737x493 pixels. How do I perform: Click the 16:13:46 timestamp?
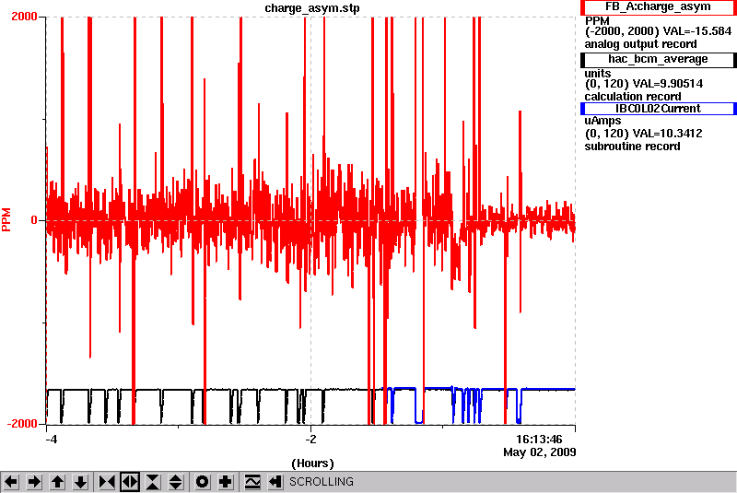click(x=539, y=440)
